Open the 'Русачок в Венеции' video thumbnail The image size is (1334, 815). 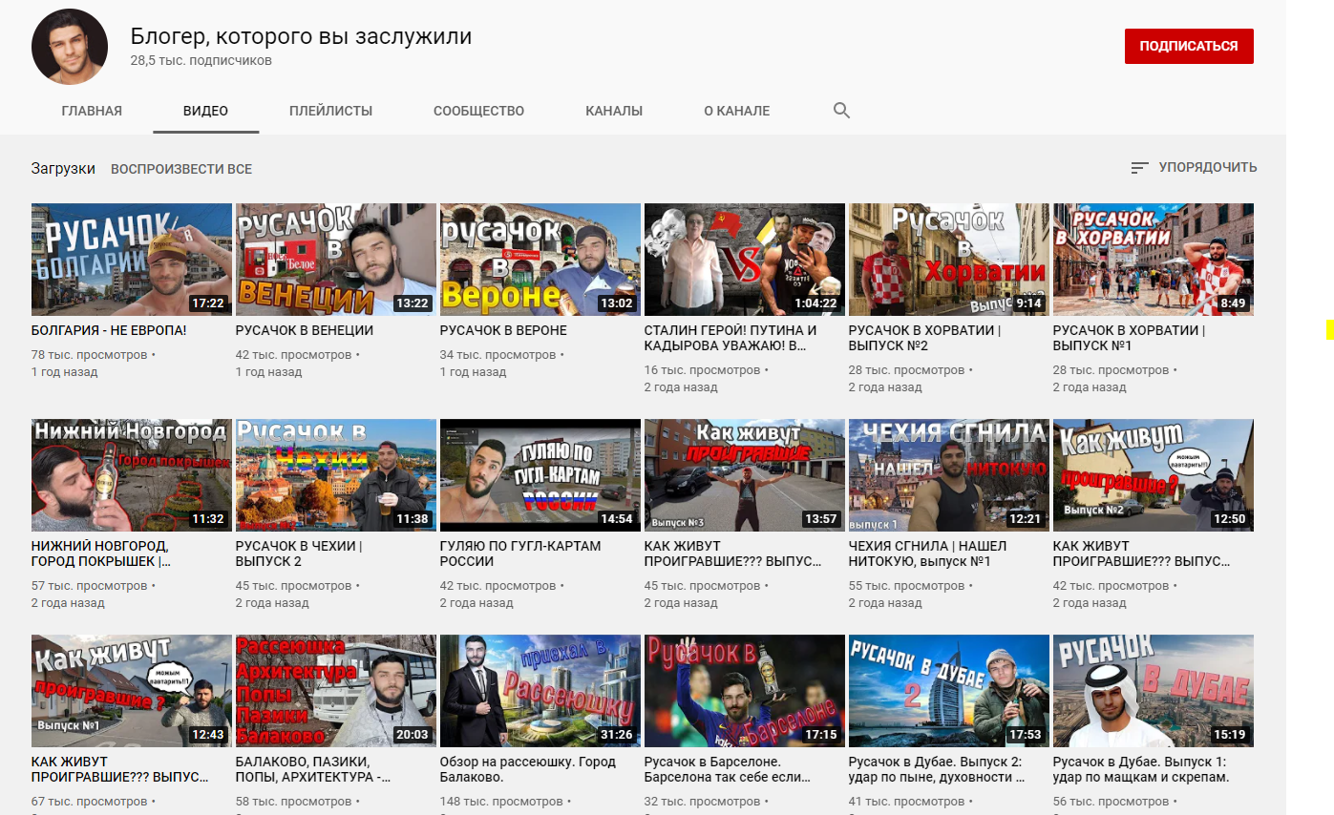[x=336, y=260]
